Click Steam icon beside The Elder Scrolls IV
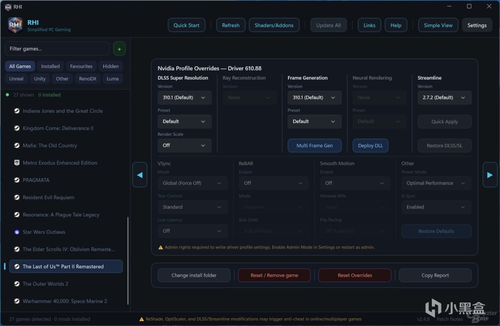Screen dimensions: 500x326 tap(17, 249)
